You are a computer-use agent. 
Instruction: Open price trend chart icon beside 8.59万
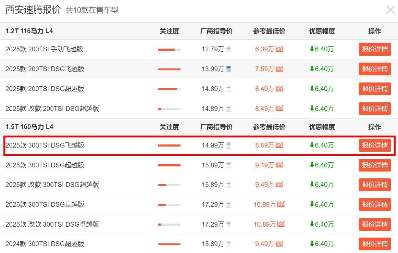[x=279, y=145]
